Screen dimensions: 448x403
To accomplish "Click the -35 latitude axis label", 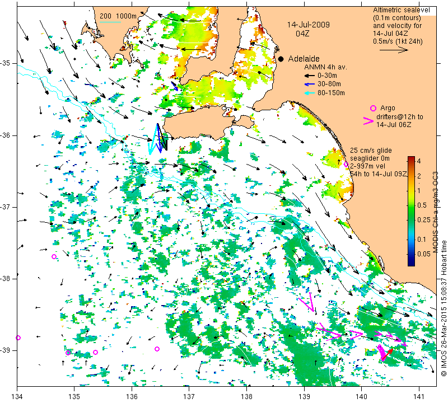I will (7, 63).
